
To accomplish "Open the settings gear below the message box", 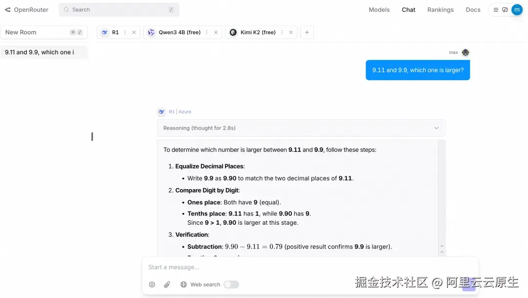I will (152, 284).
